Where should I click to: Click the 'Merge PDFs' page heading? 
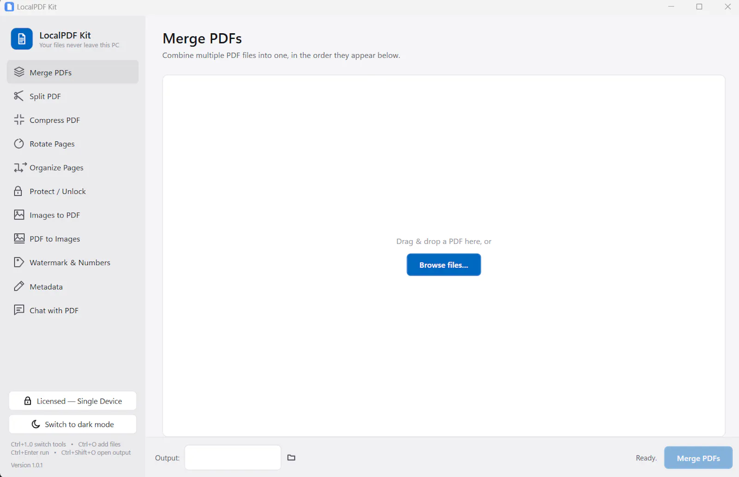[202, 38]
